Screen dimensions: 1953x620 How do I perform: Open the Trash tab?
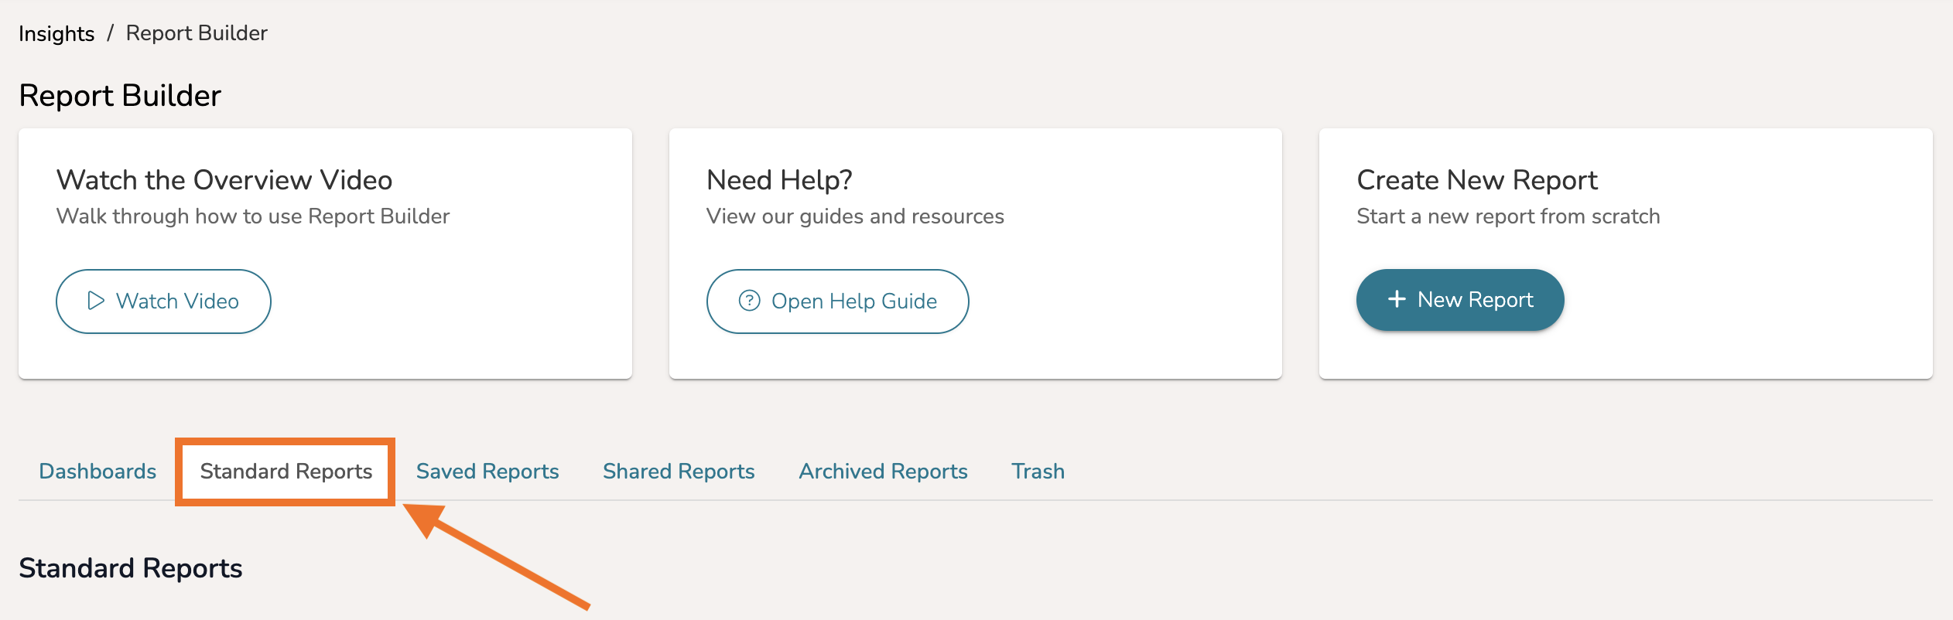click(x=1038, y=471)
